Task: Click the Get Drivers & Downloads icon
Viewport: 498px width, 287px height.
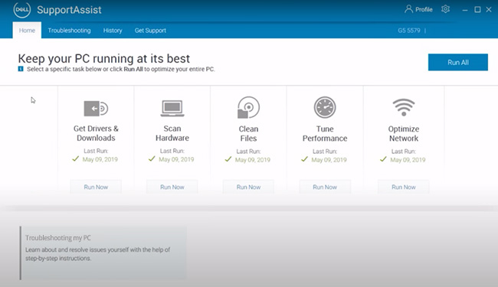Action: [96, 109]
